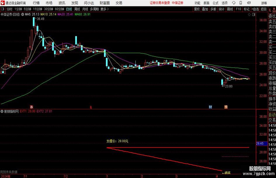
Task: Click the 游客 guest account label
Action: coord(264,3)
